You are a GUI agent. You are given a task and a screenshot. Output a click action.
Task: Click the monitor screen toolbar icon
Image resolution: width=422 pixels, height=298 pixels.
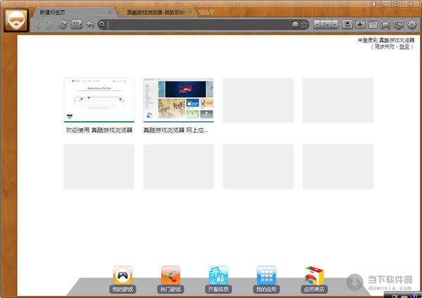[x=398, y=25]
